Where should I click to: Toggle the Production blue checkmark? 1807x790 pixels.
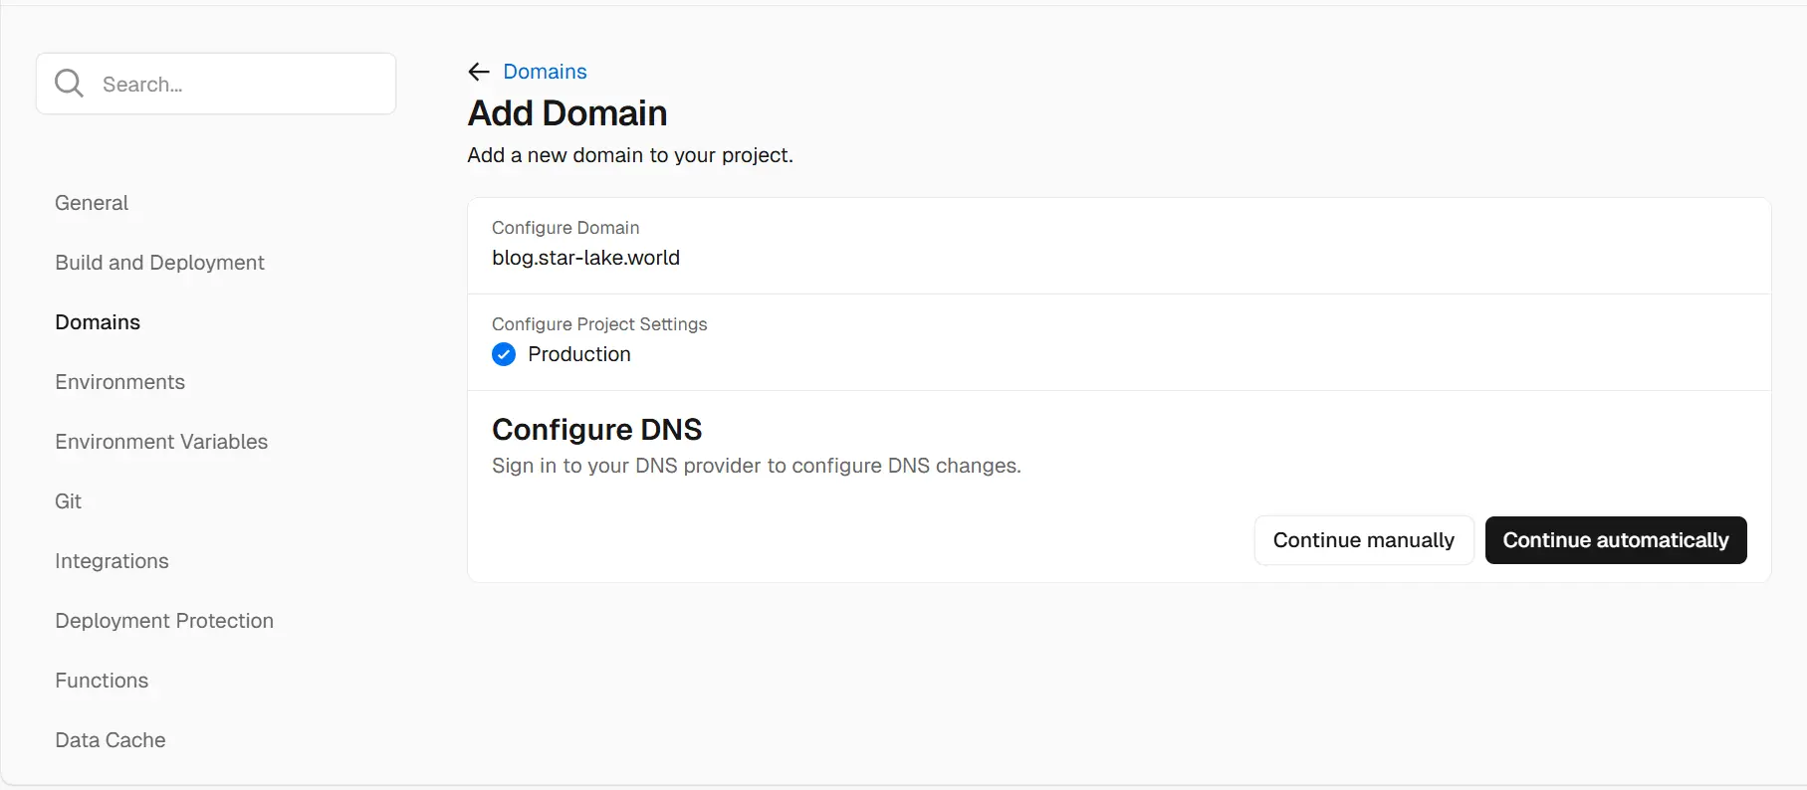[504, 354]
